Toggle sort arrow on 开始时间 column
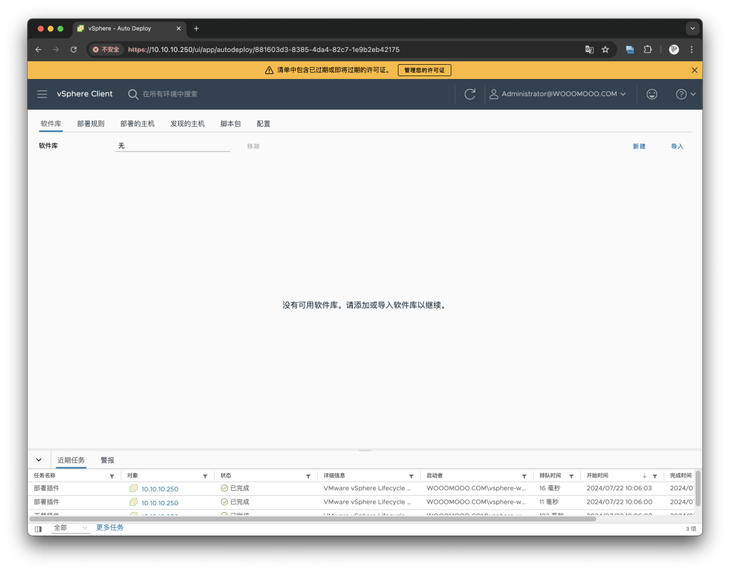The width and height of the screenshot is (730, 572). (x=644, y=476)
